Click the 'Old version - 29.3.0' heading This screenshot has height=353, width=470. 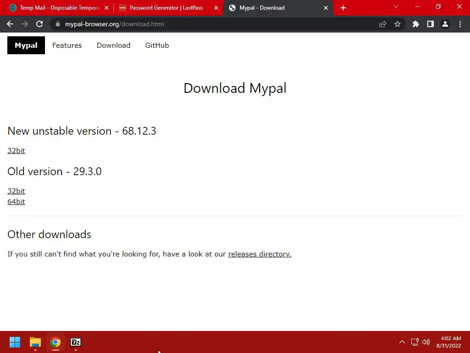(55, 171)
